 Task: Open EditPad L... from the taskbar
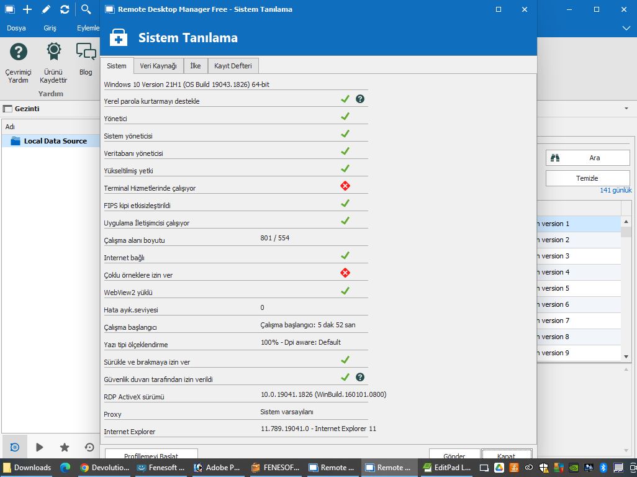pos(447,468)
